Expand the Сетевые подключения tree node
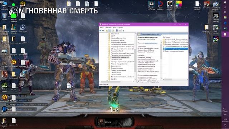The width and height of the screenshot is (229, 129). pyautogui.click(x=107, y=70)
